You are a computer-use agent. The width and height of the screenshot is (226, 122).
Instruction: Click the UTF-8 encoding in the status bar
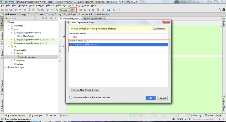tap(188, 119)
